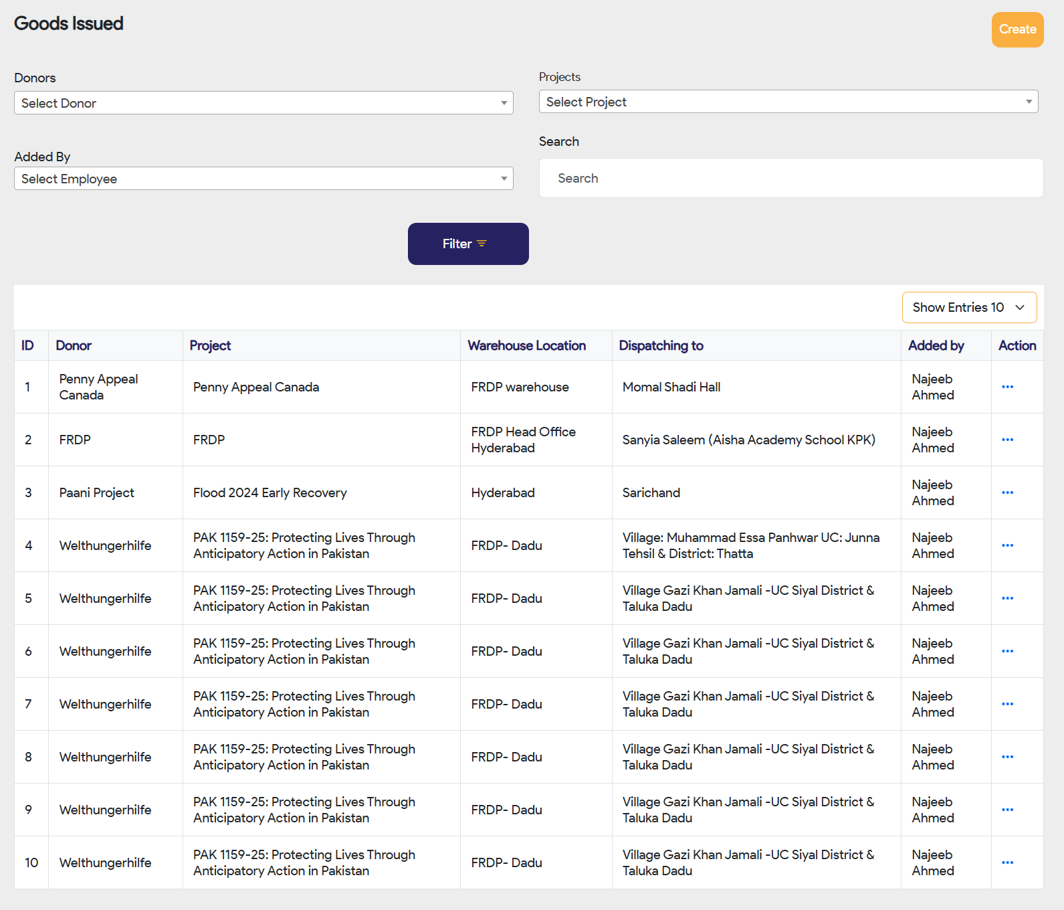Apply filters with the Filter button
The width and height of the screenshot is (1064, 910).
click(468, 244)
